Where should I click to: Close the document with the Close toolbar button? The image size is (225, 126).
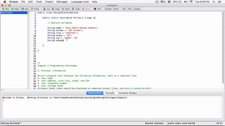pos(35,9)
